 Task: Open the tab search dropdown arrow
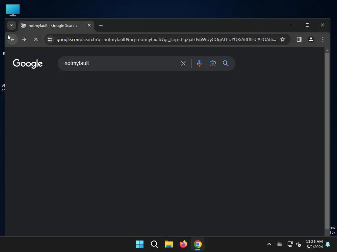click(x=12, y=25)
